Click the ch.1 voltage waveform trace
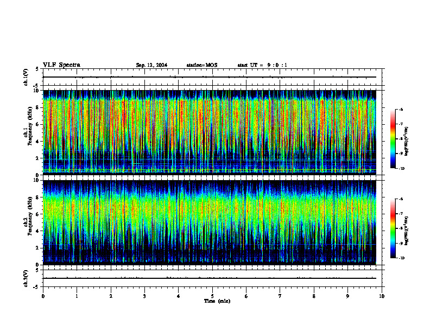 (x=210, y=77)
